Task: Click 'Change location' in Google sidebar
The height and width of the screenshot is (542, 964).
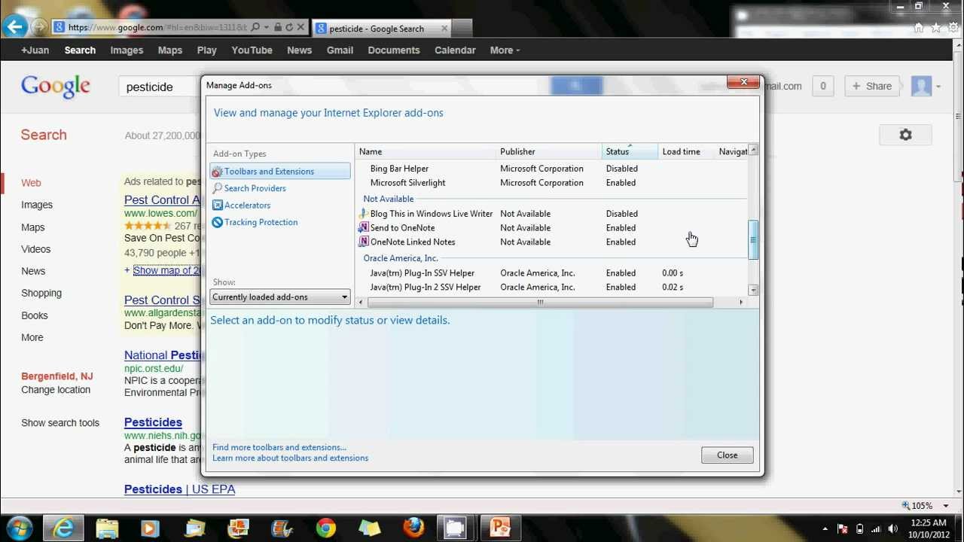Action: tap(56, 390)
